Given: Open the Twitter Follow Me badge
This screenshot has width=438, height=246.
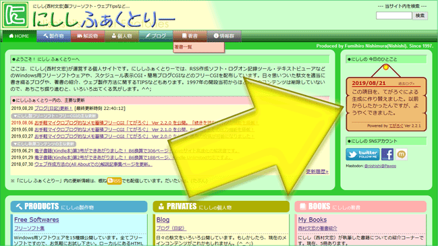Looking at the screenshot, I should 362,154.
